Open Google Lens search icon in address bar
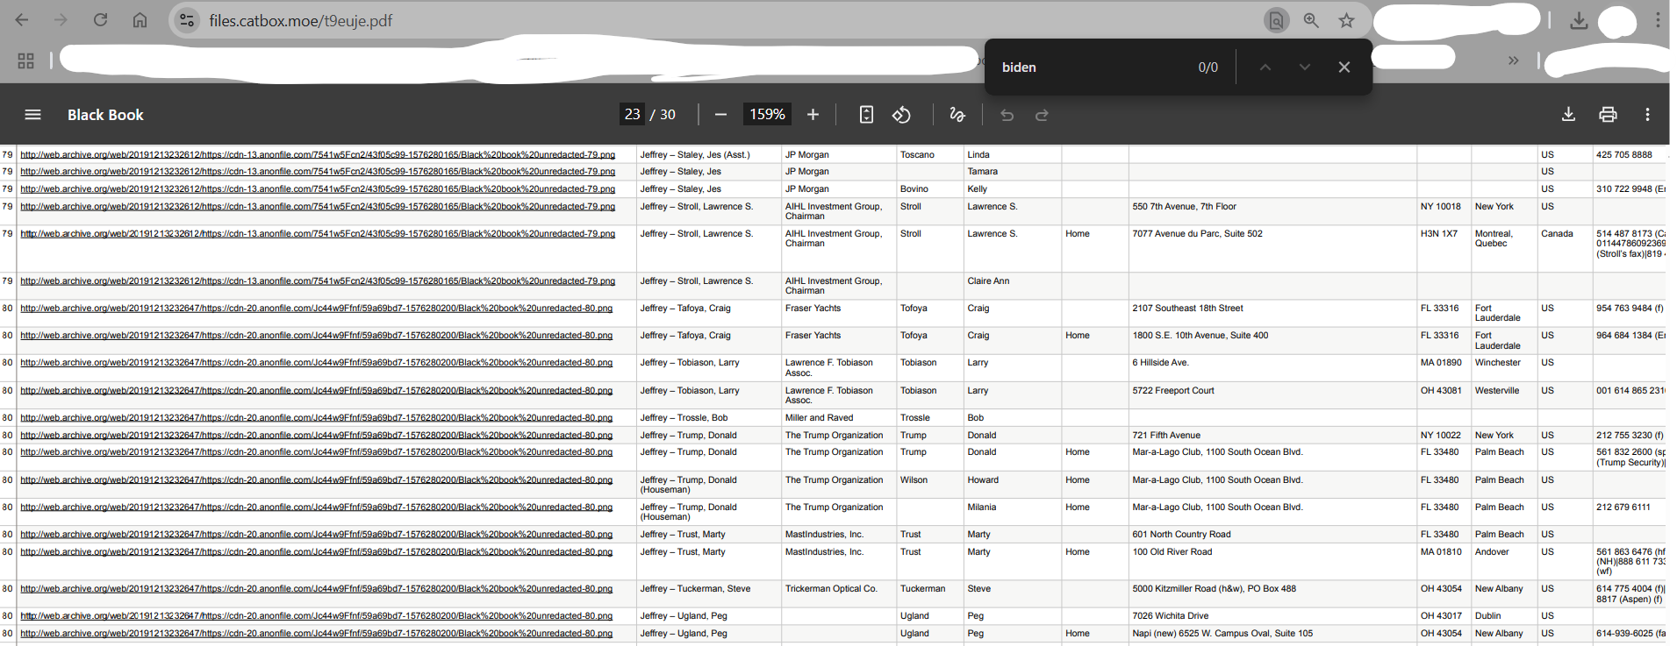The height and width of the screenshot is (646, 1677). click(1276, 20)
